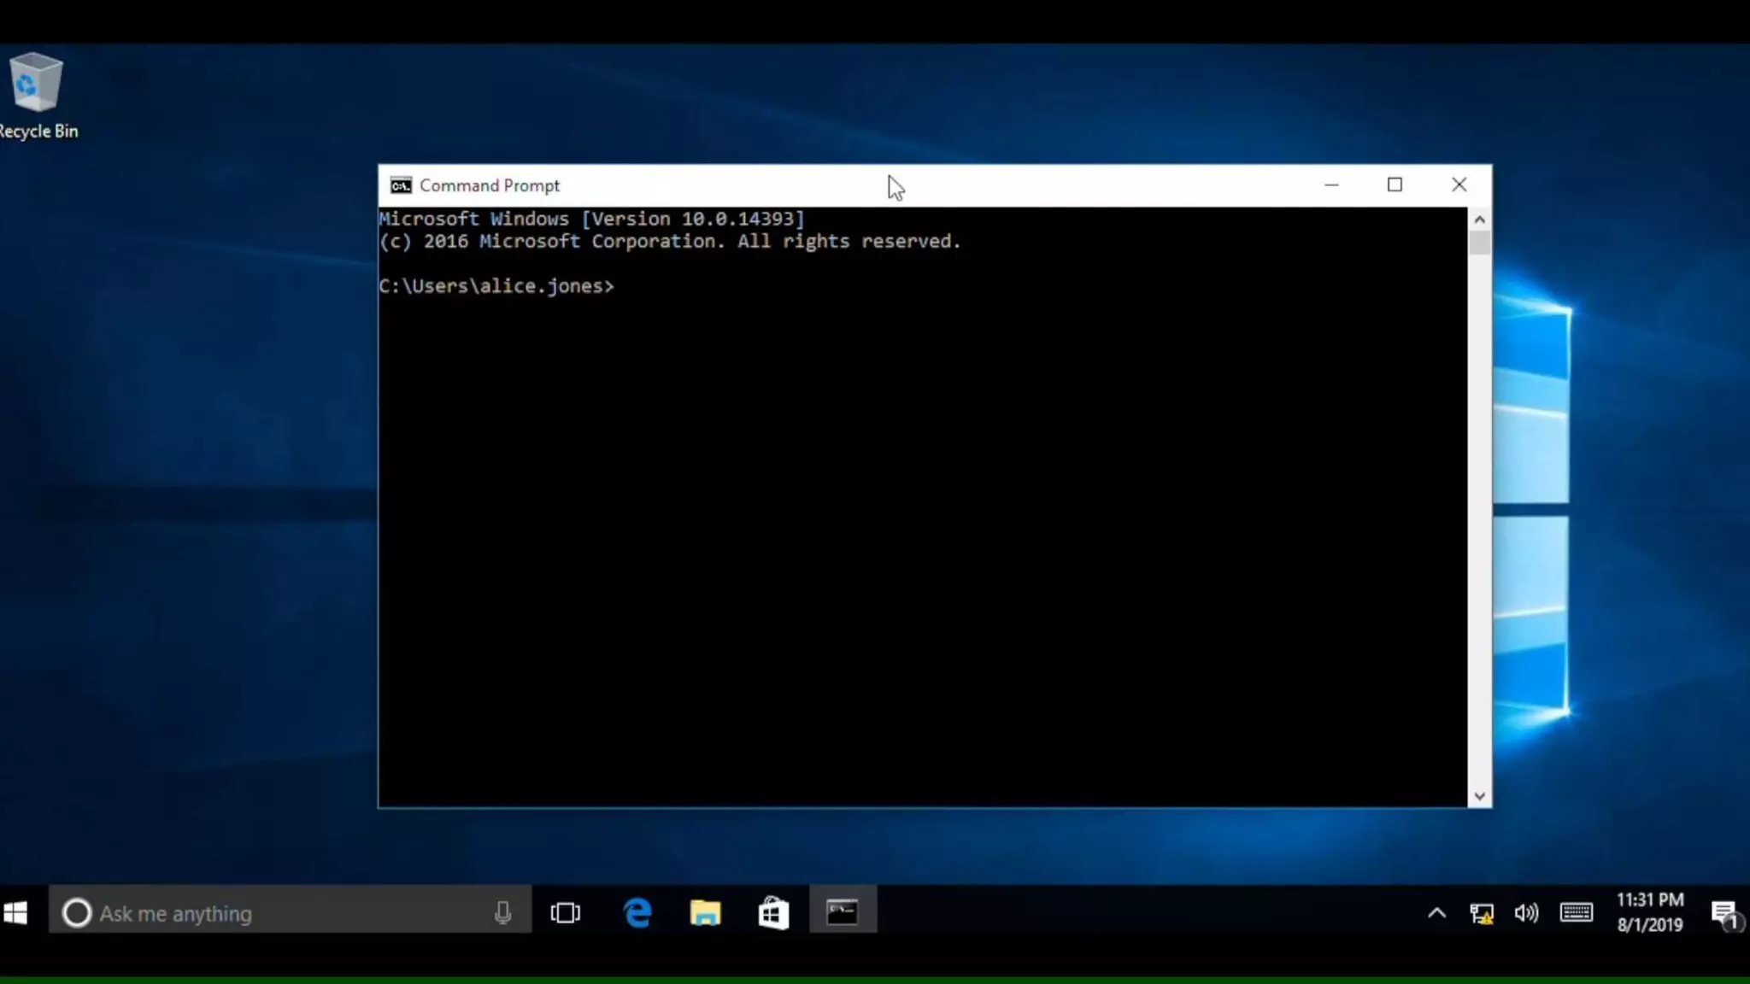This screenshot has height=984, width=1750.
Task: Open File Explorer from the taskbar
Action: point(705,913)
